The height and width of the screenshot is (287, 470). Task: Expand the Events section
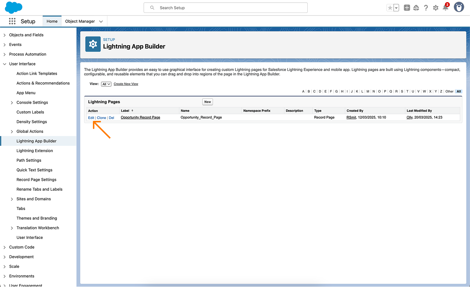pyautogui.click(x=5, y=45)
